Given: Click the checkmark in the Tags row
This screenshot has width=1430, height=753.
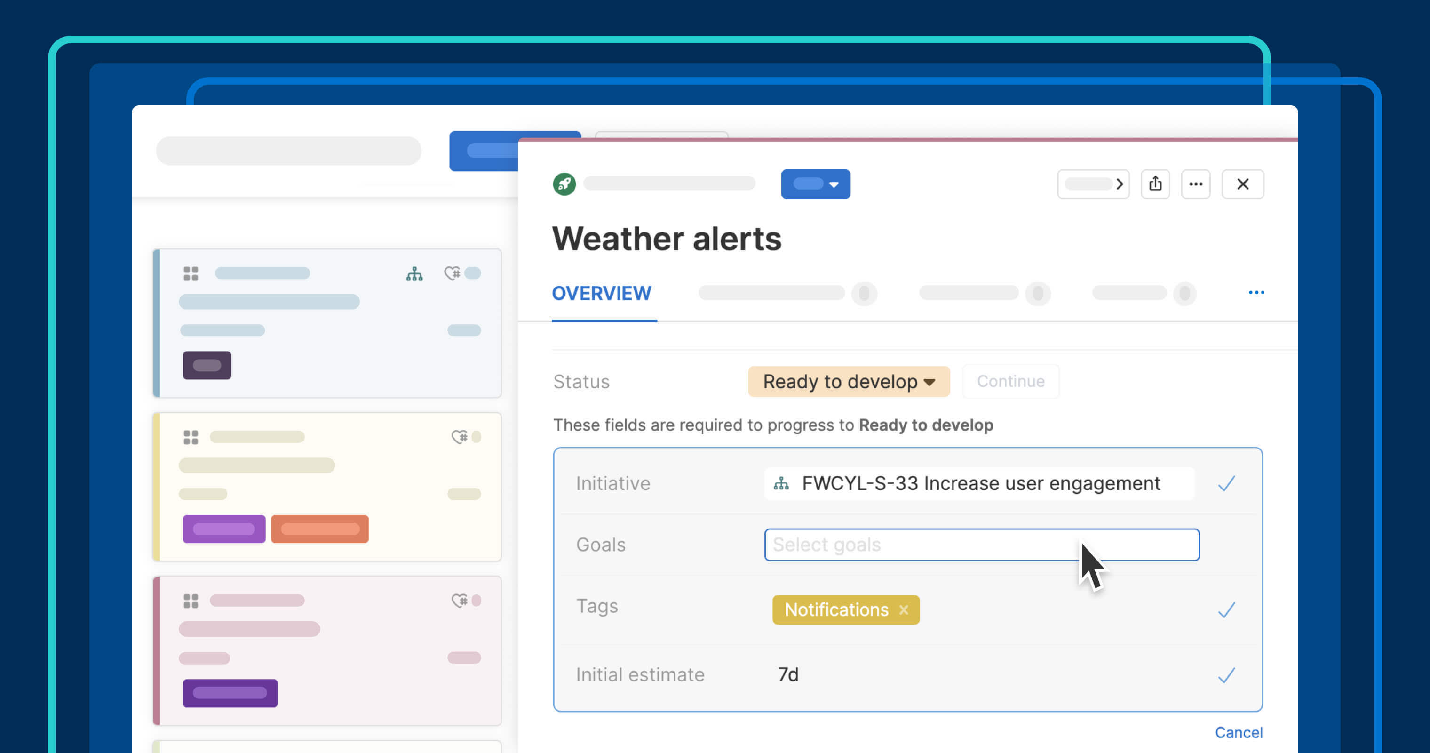Looking at the screenshot, I should (1226, 610).
